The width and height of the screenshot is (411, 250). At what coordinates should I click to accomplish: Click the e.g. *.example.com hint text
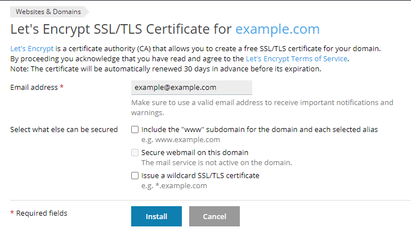[174, 185]
